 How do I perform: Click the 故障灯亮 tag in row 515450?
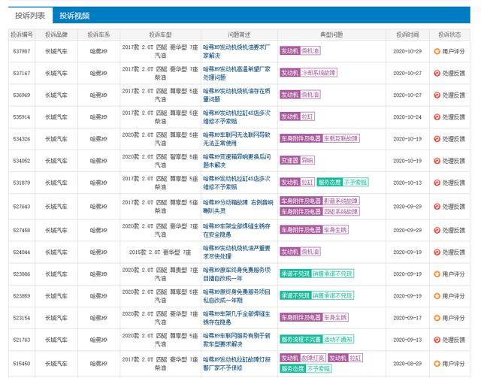(x=313, y=358)
